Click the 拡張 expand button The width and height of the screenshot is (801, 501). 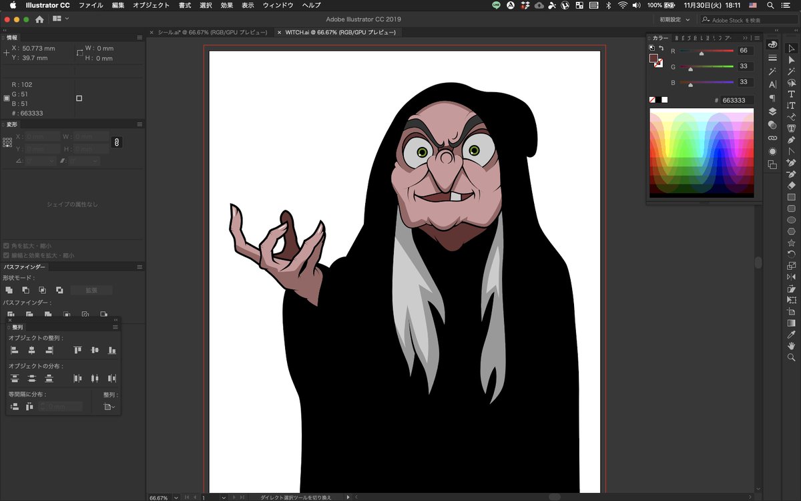(x=91, y=290)
